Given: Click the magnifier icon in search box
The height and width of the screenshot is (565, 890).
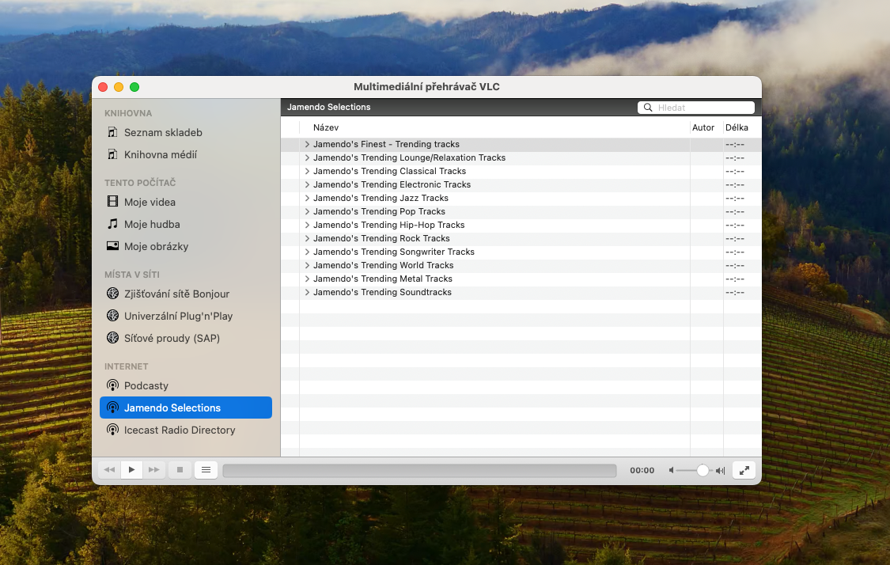Looking at the screenshot, I should 648,108.
